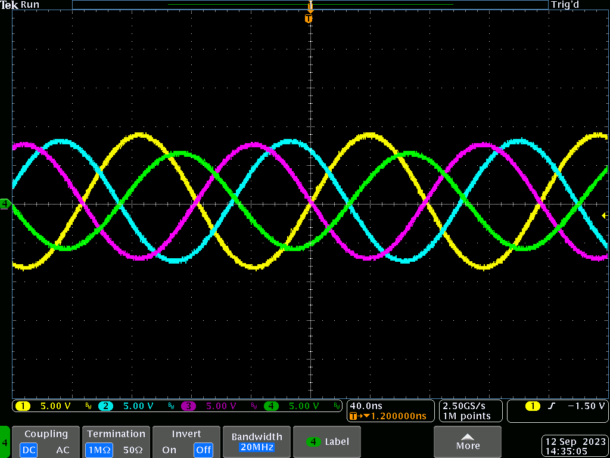Click the rising edge trigger slope icon
610x458 pixels.
click(x=552, y=406)
